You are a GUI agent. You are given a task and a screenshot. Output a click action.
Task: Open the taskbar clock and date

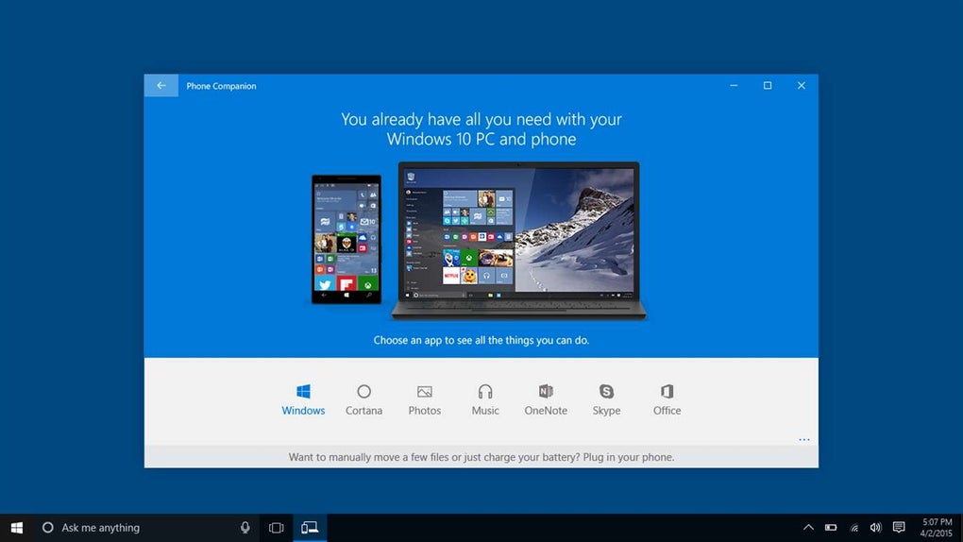[936, 527]
